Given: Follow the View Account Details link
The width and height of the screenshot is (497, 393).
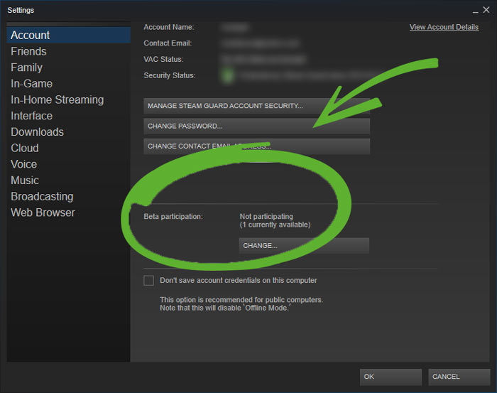Looking at the screenshot, I should point(444,27).
